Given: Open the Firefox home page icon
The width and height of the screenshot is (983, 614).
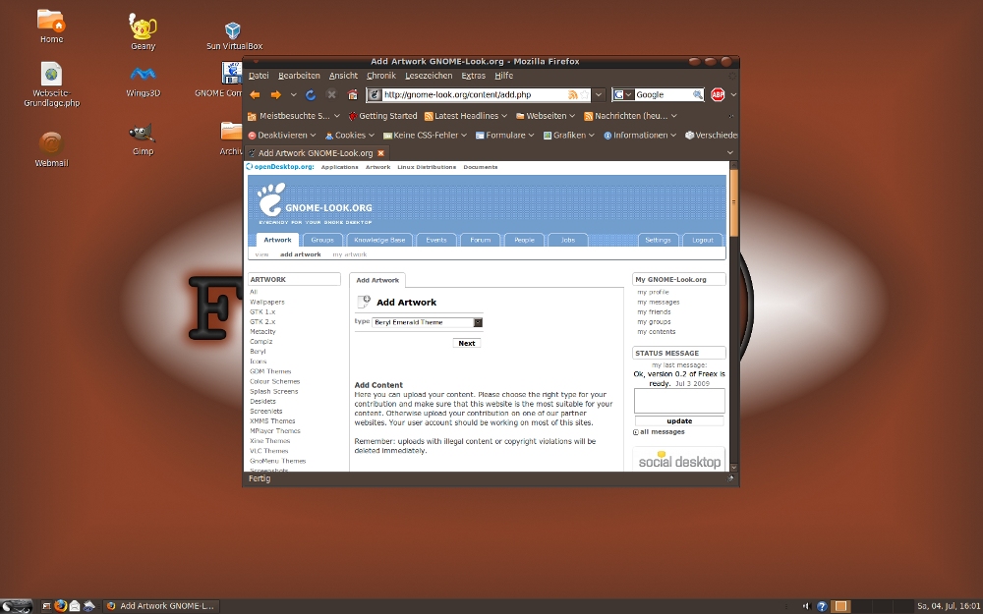Looking at the screenshot, I should click(352, 95).
